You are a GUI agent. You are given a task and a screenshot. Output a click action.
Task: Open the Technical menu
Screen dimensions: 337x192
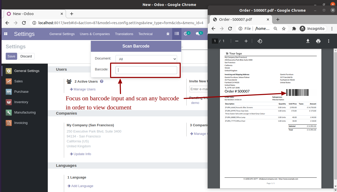[x=145, y=34]
